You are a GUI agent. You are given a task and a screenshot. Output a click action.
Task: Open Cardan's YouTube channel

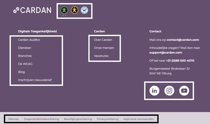[184, 90]
